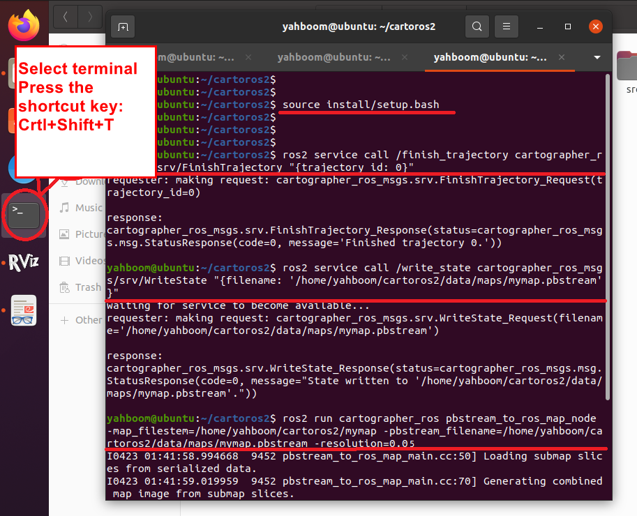The image size is (637, 516).
Task: Click the terminal vertical scrollbar
Action: pos(608,236)
